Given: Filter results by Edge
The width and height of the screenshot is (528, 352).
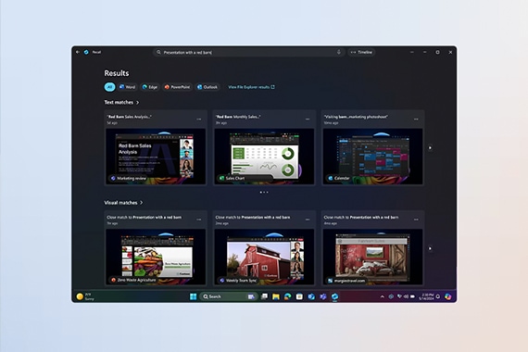Looking at the screenshot, I should [x=150, y=87].
